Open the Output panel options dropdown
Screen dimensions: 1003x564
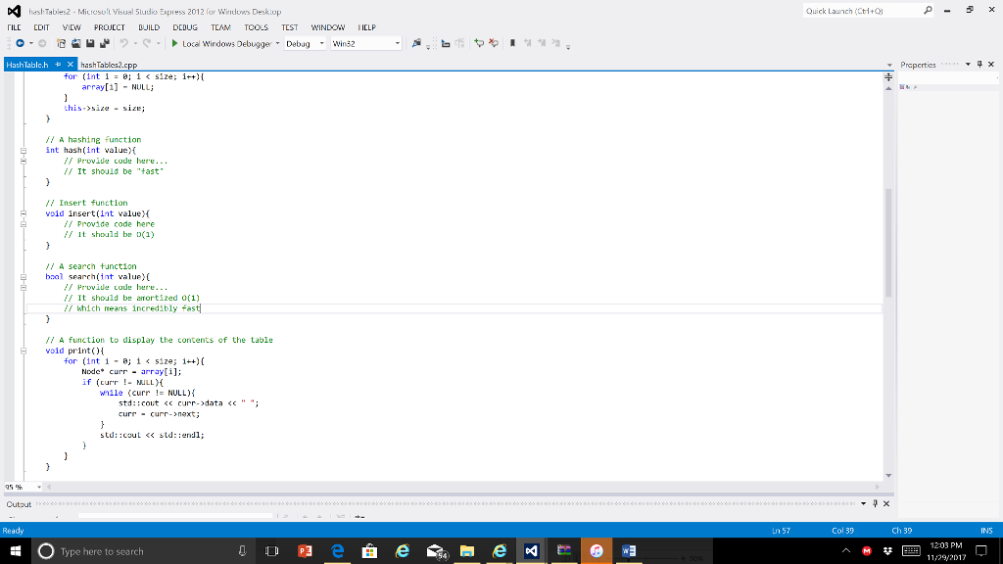pos(863,504)
